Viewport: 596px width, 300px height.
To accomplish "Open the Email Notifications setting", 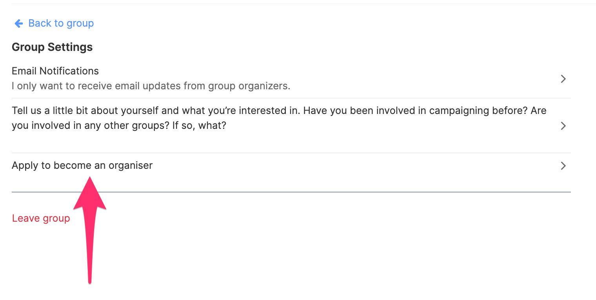I will 55,71.
